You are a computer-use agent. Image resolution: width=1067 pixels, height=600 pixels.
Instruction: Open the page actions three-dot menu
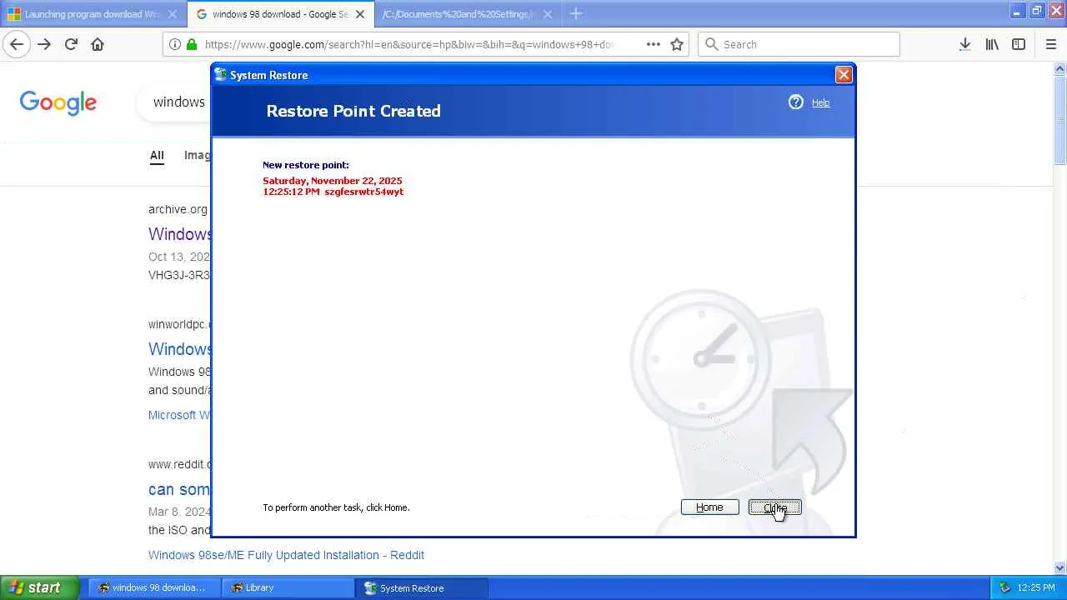(653, 44)
